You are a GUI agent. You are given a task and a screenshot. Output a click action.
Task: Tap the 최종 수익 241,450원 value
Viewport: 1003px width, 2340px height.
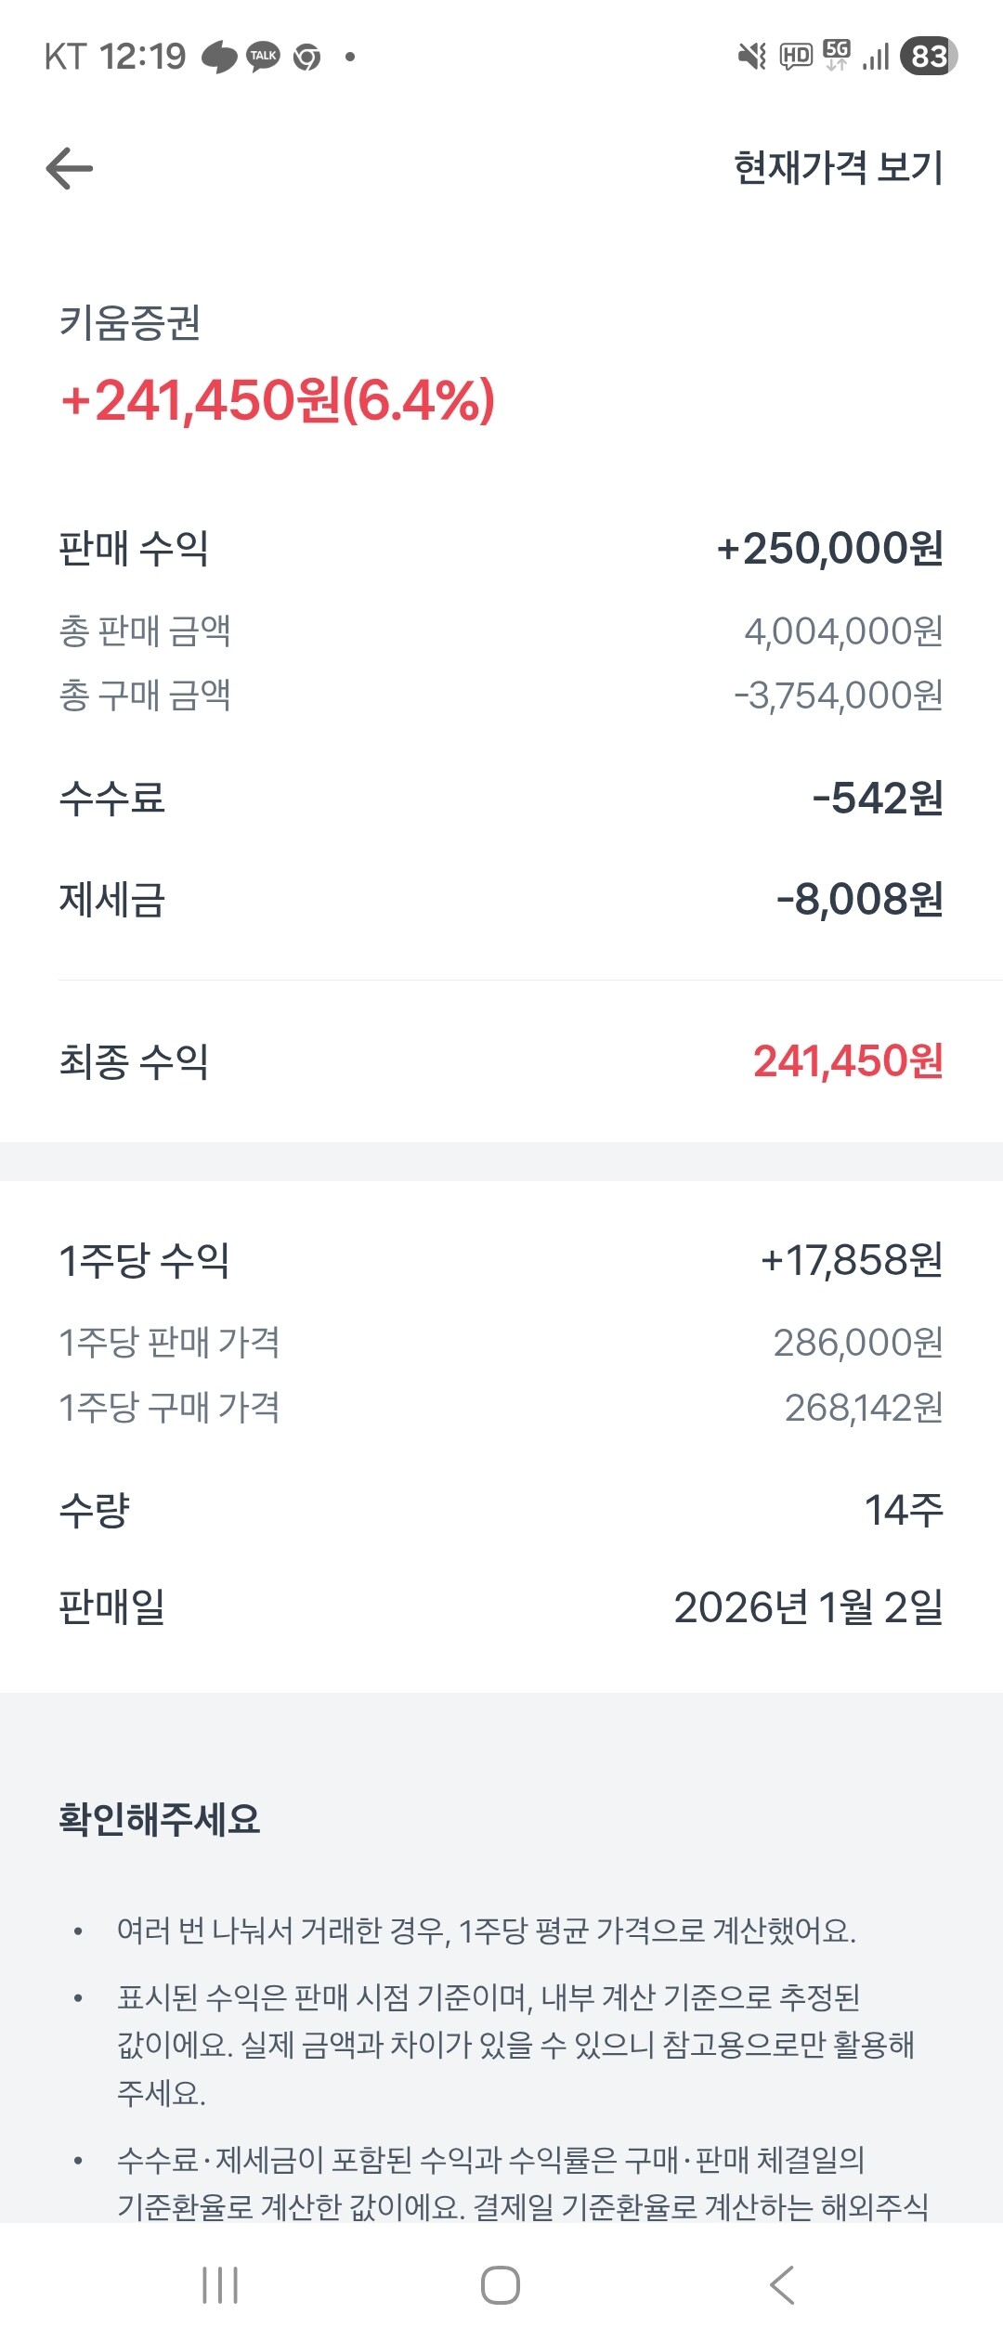coord(847,1061)
